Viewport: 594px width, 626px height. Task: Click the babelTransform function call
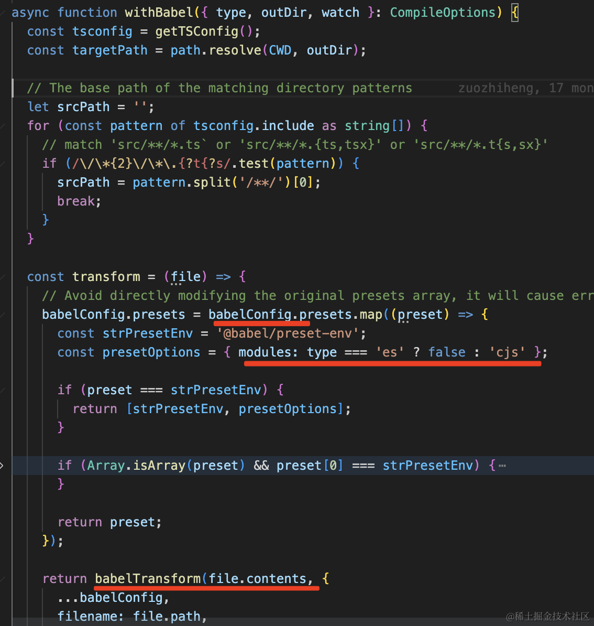(x=148, y=579)
